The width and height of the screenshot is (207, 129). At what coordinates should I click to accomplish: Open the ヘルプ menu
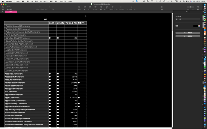[70, 1]
